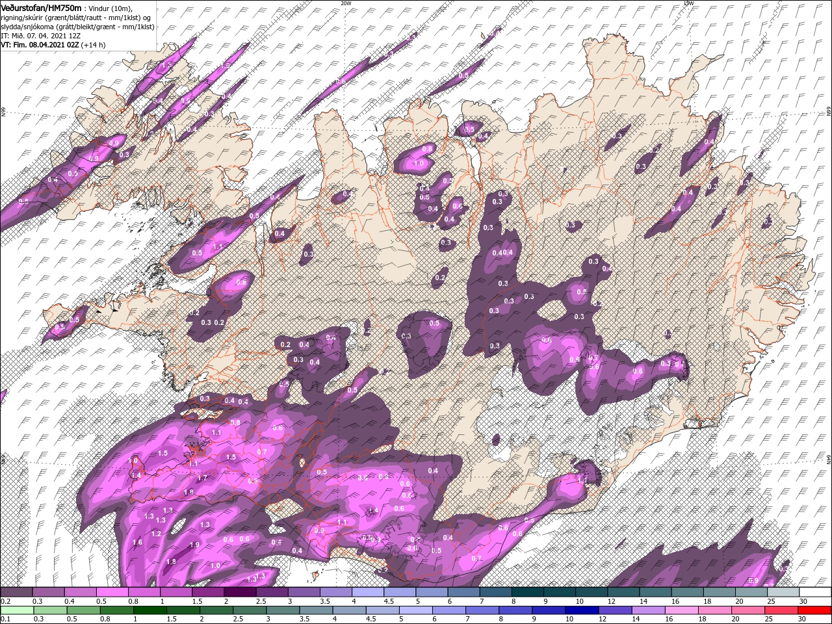Select lower legend swatch starting at 0.3
832x624 pixels.
tap(49, 610)
